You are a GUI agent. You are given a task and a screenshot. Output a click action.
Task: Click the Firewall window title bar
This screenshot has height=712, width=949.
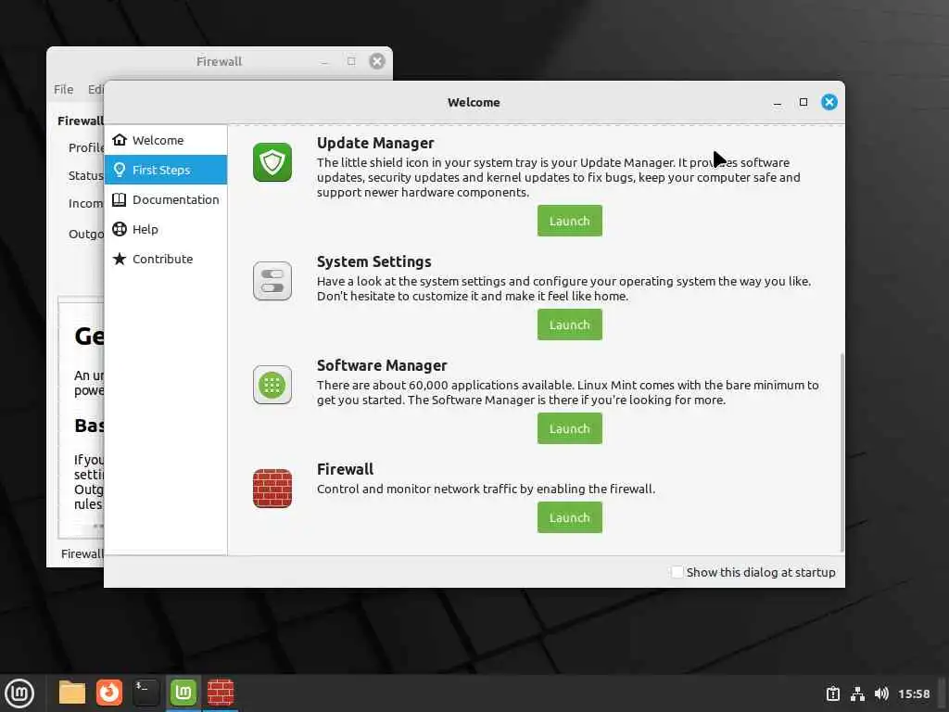(x=219, y=61)
